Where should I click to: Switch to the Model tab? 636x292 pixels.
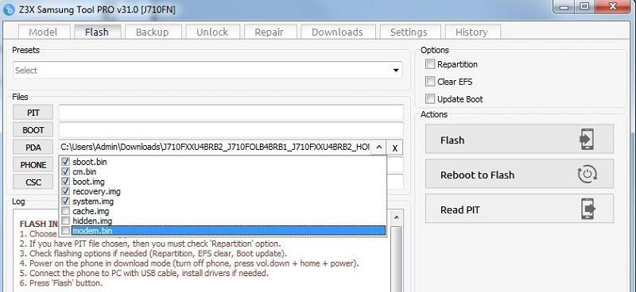point(43,32)
